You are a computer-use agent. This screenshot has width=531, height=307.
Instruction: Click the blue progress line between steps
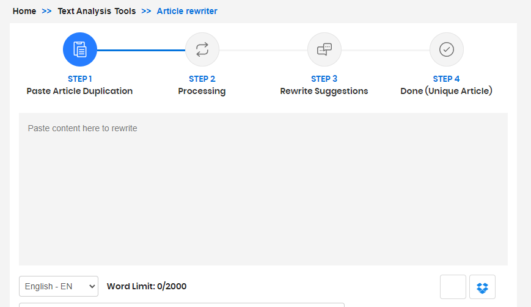coord(141,50)
